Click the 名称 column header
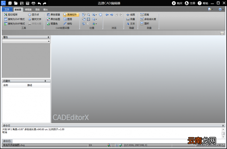Viewport: 227px width, 149px height. (14, 85)
